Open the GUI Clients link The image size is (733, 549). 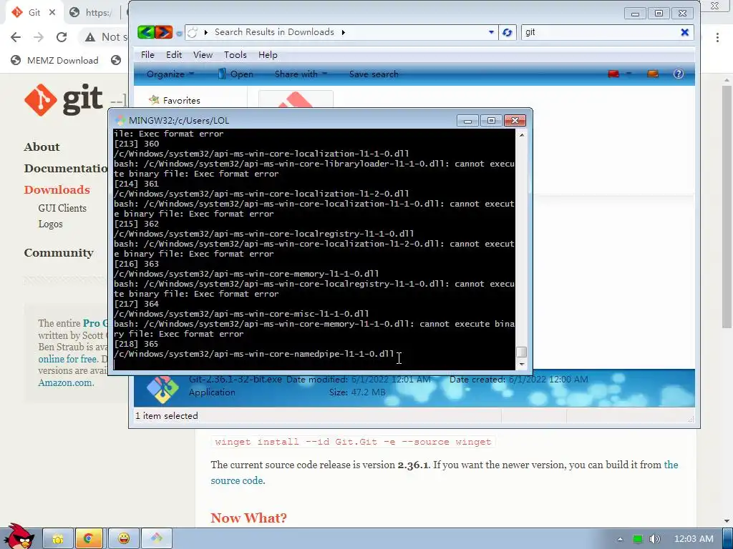(62, 208)
